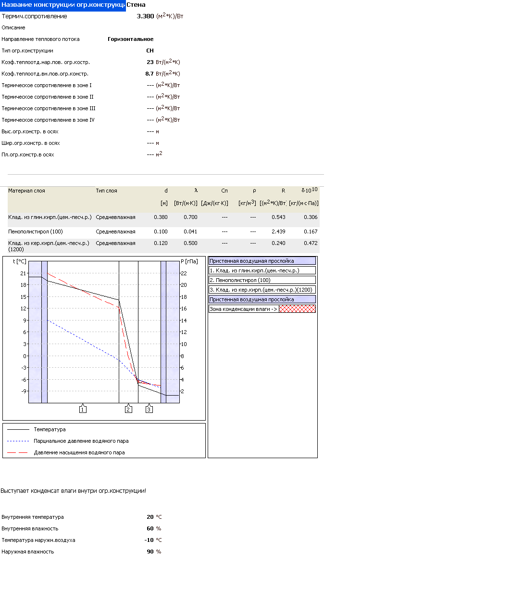Screen dimensions: 511x591
Task: Select top 'Пристенная воздушная прослойка' legend entry
Action: click(x=262, y=261)
